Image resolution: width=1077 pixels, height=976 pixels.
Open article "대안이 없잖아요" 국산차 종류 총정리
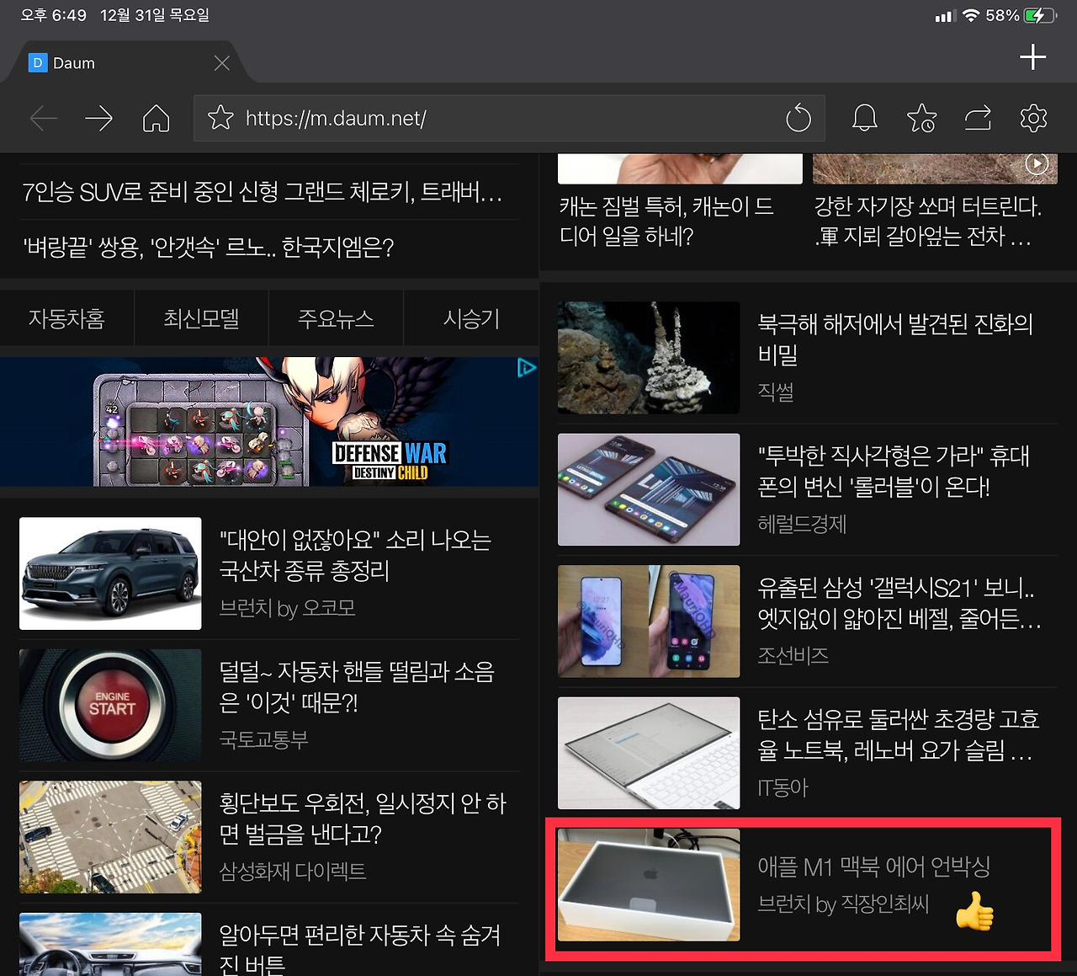(355, 555)
